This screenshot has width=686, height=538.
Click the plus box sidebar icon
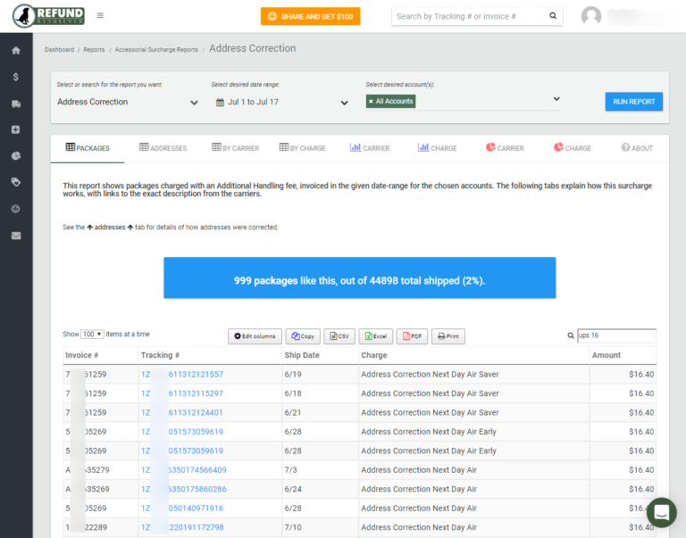[16, 129]
